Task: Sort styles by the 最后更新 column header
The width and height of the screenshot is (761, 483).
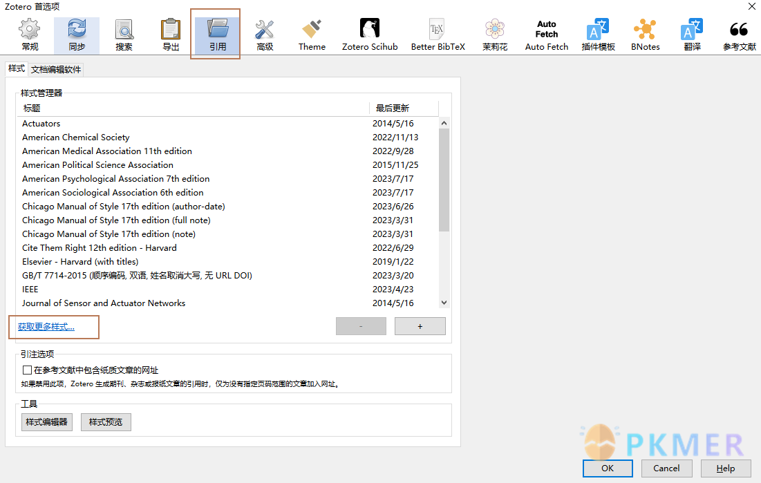Action: pyautogui.click(x=404, y=108)
